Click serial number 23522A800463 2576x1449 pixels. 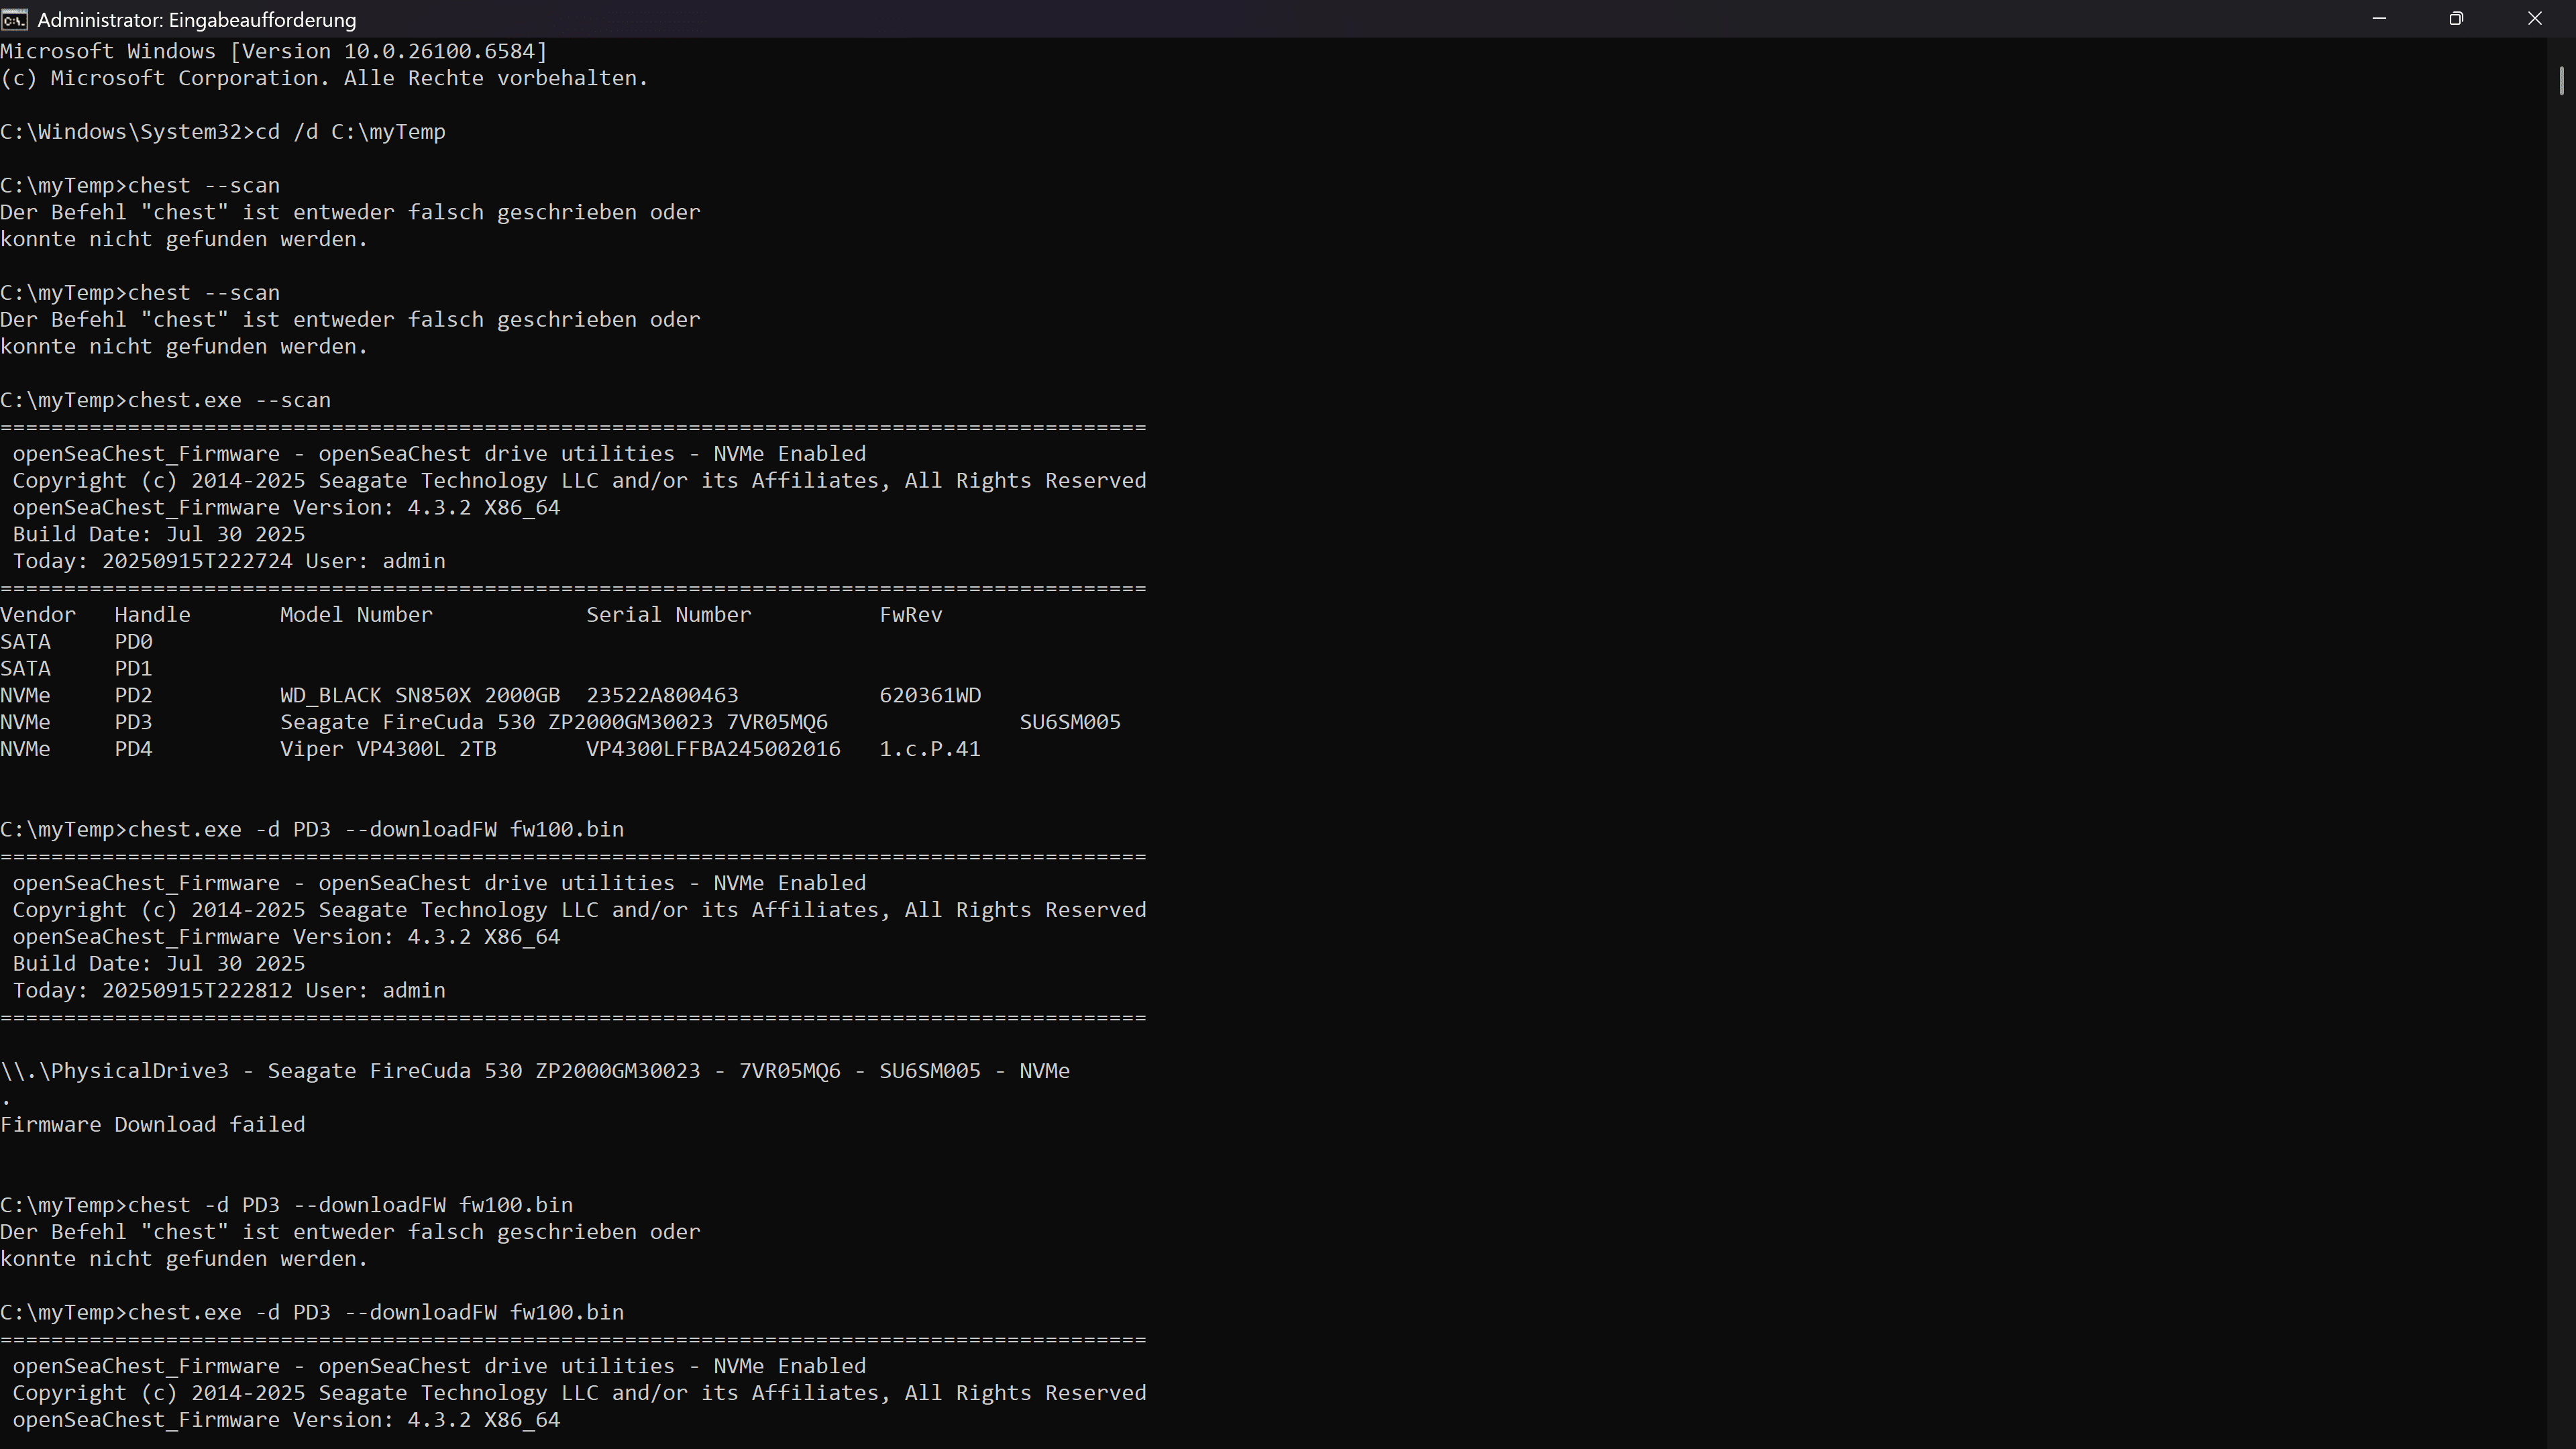point(662,696)
